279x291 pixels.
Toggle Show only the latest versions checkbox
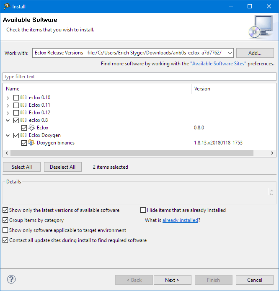tap(5, 210)
